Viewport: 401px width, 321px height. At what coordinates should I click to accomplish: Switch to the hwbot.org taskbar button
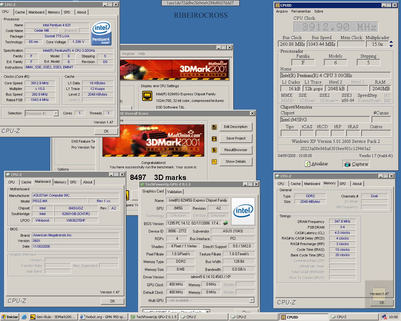[x=103, y=317]
